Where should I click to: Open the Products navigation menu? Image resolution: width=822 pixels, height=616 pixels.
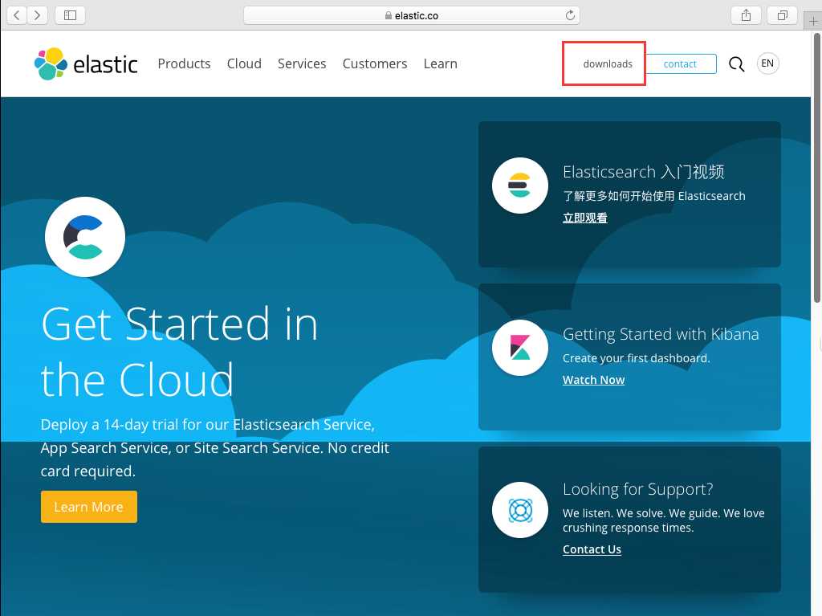click(x=184, y=63)
